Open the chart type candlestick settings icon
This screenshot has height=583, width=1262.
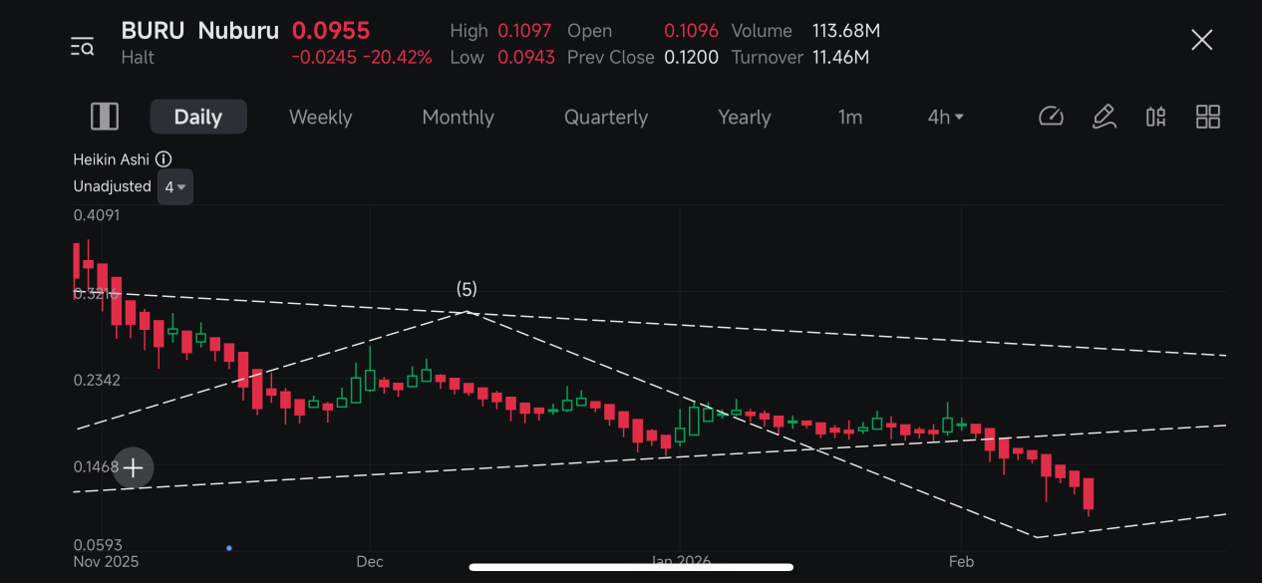pos(1155,117)
